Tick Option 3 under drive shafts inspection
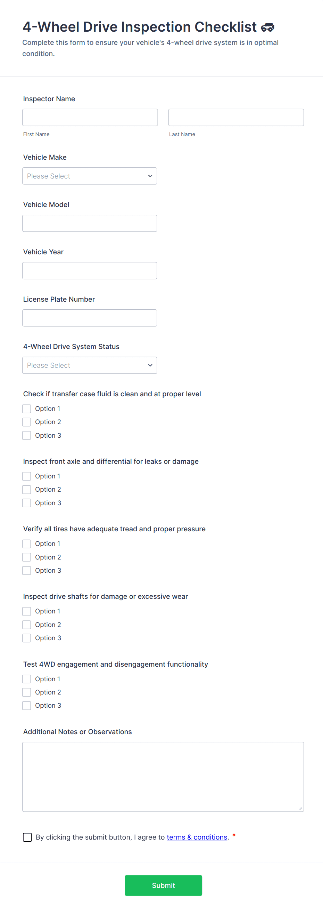Viewport: 323px width, 913px height. click(x=26, y=638)
